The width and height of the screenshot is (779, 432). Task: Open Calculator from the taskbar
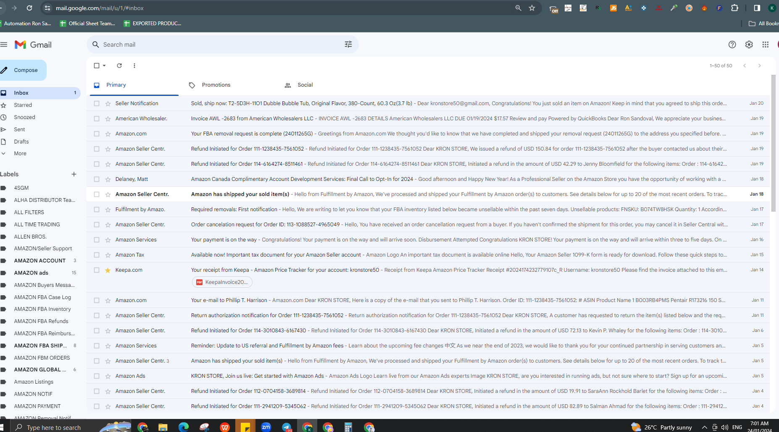click(348, 427)
